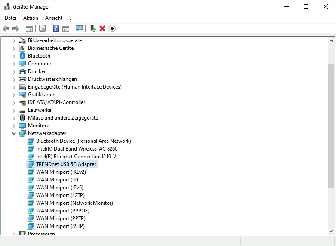This screenshot has height=246, width=336.
Task: Click the Eingabegeräte HID icon
Action: [22, 87]
